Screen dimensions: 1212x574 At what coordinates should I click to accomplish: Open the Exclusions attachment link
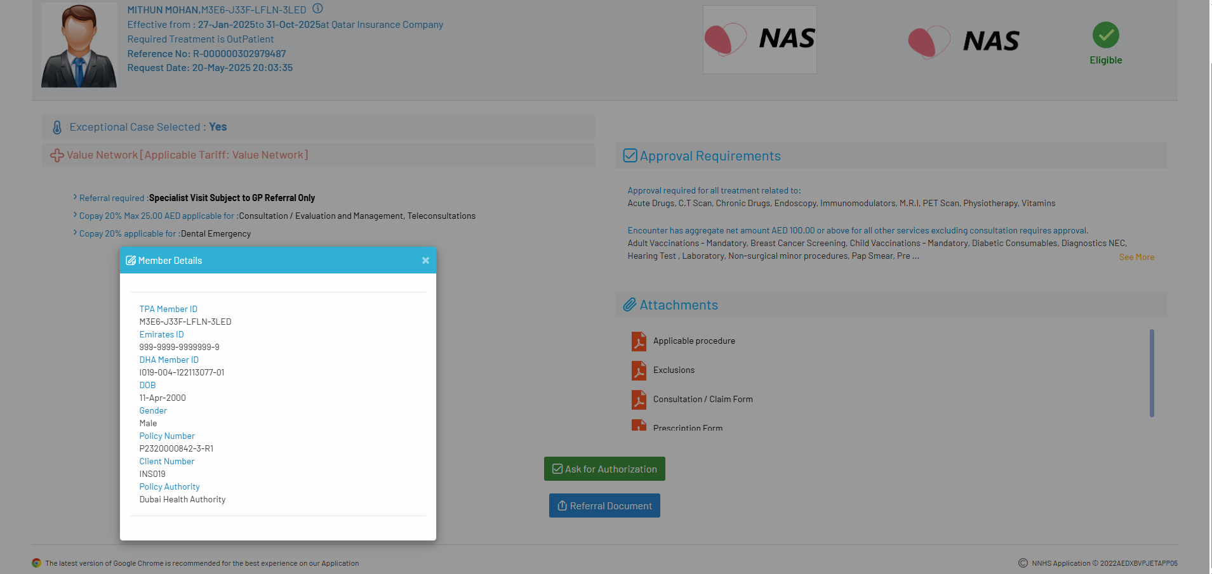[x=674, y=370]
